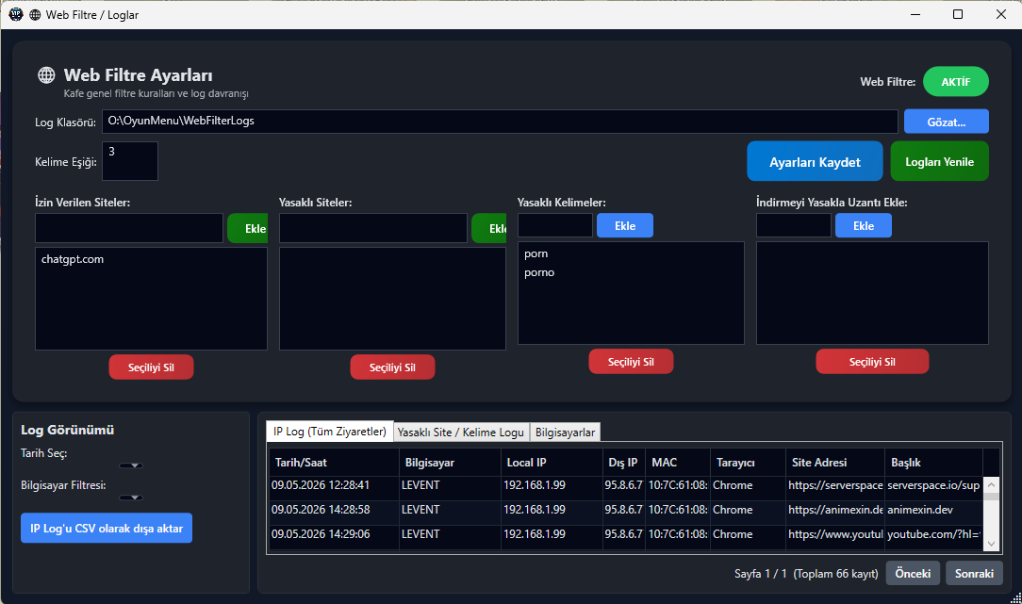Focus the download extension input box
The width and height of the screenshot is (1022, 604).
793,225
